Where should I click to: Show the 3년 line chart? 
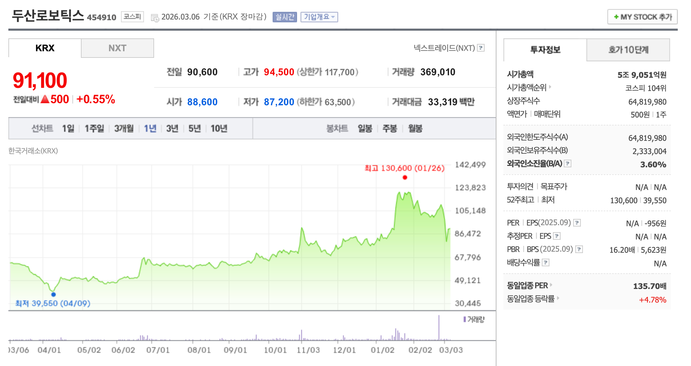172,129
